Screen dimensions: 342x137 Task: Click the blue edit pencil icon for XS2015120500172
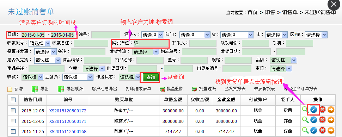[313, 110]
